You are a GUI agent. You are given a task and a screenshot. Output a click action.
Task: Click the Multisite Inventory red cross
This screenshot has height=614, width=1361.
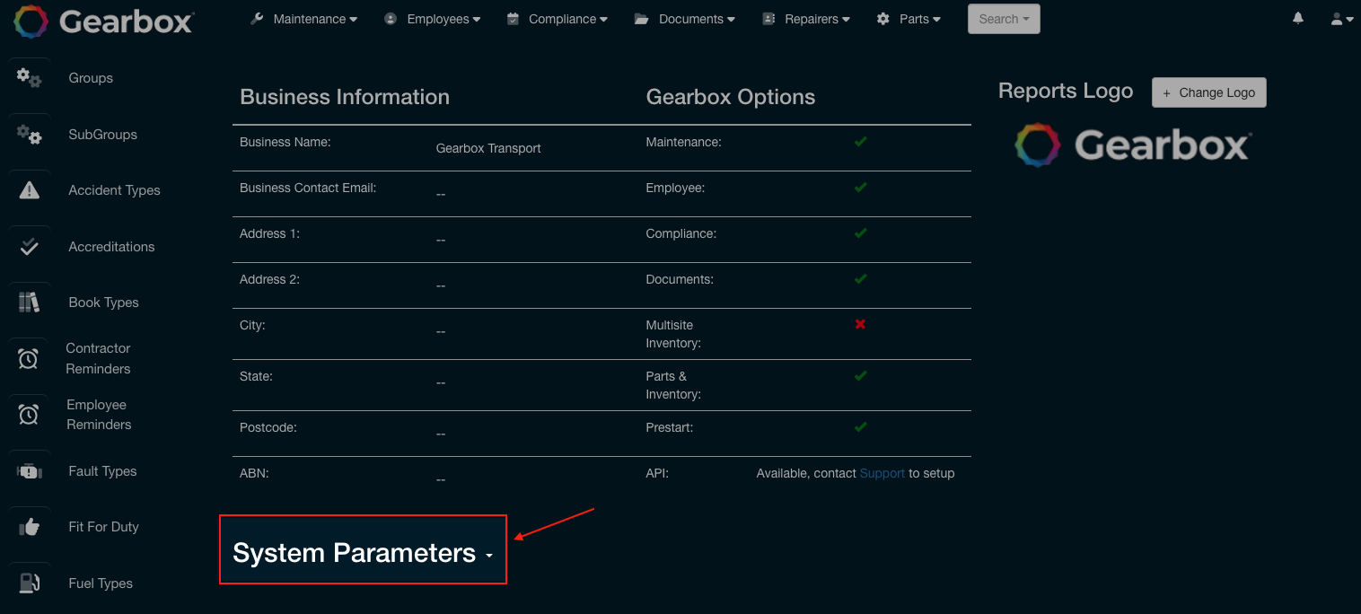[x=860, y=324]
